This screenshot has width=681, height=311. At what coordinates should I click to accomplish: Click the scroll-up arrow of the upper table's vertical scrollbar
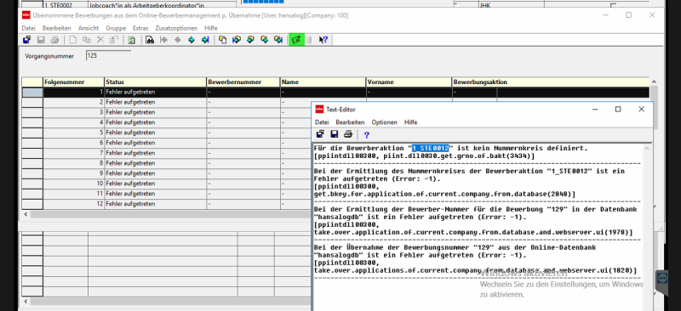coord(654,82)
